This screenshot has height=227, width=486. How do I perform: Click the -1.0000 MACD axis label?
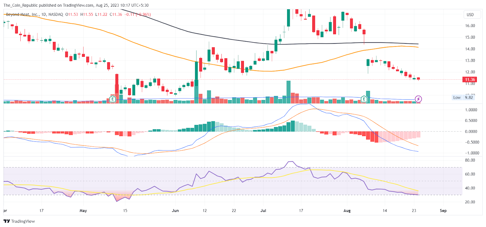click(472, 153)
